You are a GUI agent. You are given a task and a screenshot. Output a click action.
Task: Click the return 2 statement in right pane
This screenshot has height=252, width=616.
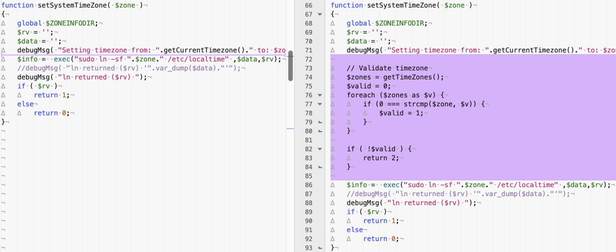pyautogui.click(x=381, y=158)
